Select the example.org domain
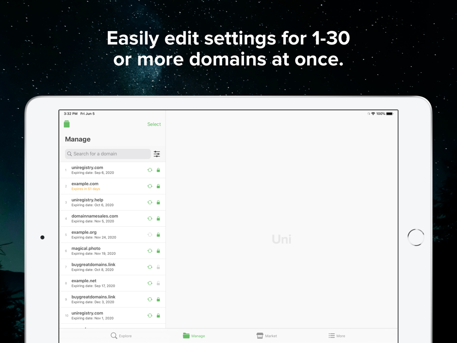 coord(112,235)
